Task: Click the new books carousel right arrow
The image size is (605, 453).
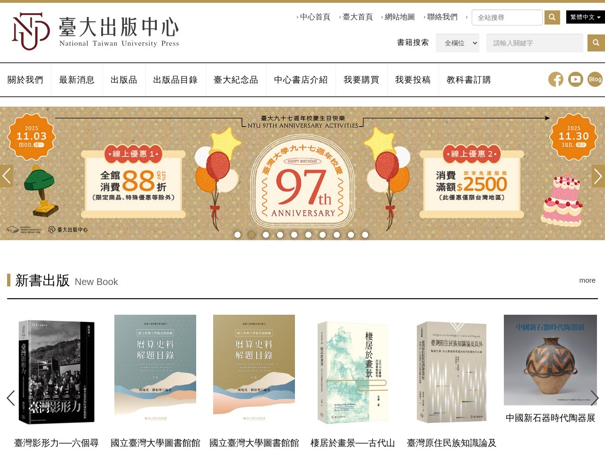Action: click(595, 398)
